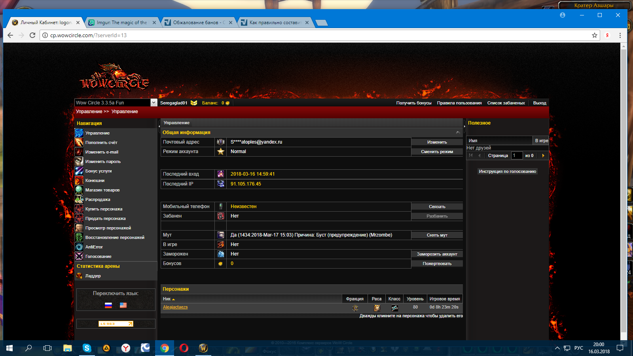Open Chrome from the Windows taskbar
The width and height of the screenshot is (633, 356).
(165, 348)
